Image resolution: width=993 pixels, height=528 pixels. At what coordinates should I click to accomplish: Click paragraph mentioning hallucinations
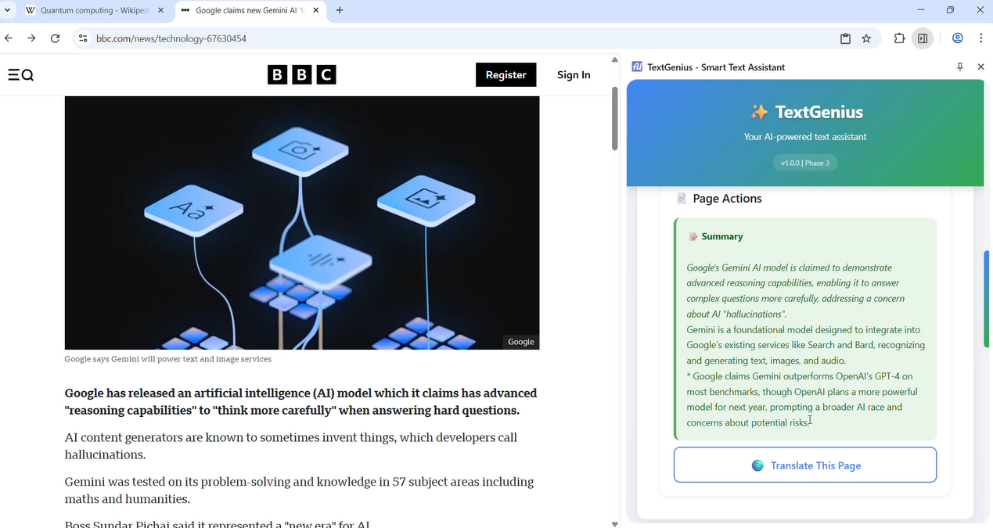pyautogui.click(x=291, y=446)
